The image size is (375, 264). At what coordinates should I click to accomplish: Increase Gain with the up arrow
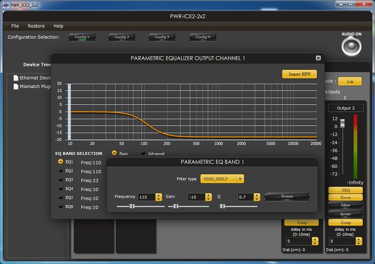[x=209, y=195]
